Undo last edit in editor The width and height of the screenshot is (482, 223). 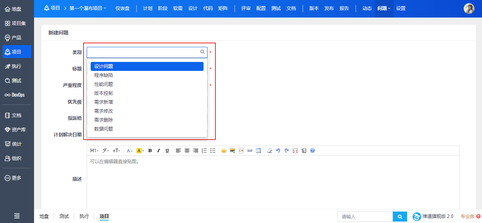tap(278, 151)
